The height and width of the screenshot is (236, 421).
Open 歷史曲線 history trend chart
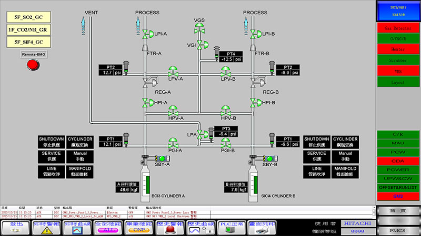coord(201,227)
